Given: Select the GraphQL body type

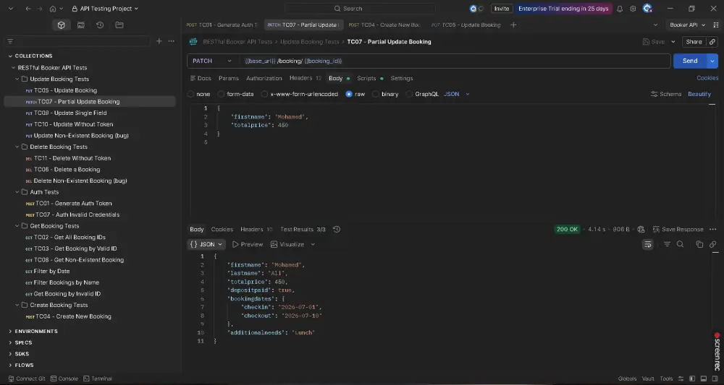Looking at the screenshot, I should coord(422,94).
